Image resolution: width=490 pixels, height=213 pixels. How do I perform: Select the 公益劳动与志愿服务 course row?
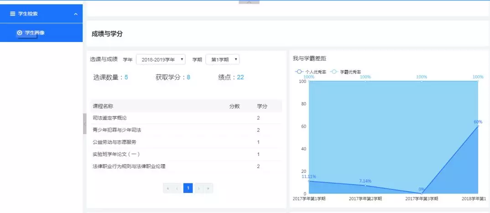(186, 142)
